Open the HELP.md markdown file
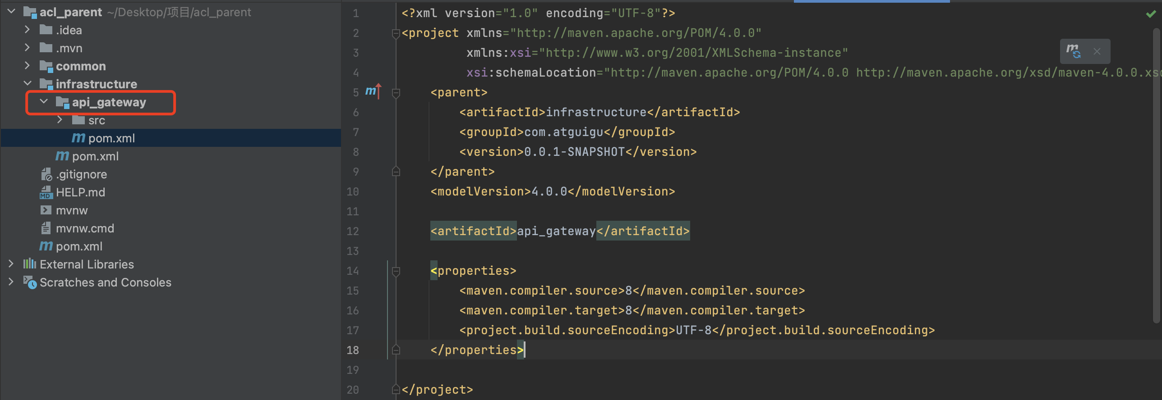The width and height of the screenshot is (1162, 400). [x=80, y=192]
